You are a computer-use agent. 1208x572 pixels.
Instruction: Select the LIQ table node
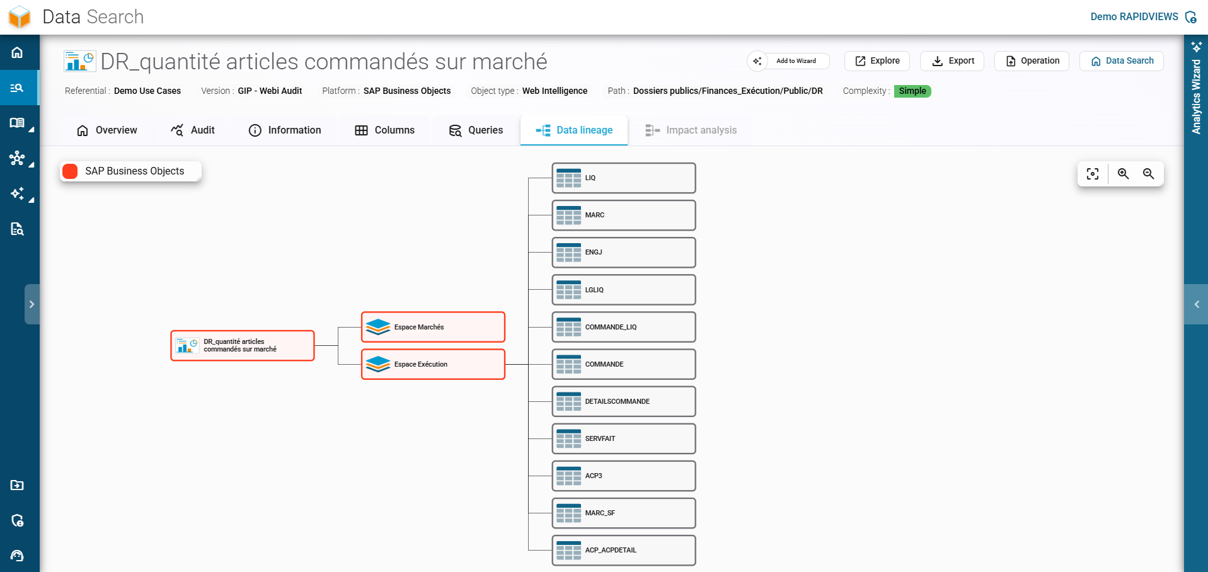point(624,178)
